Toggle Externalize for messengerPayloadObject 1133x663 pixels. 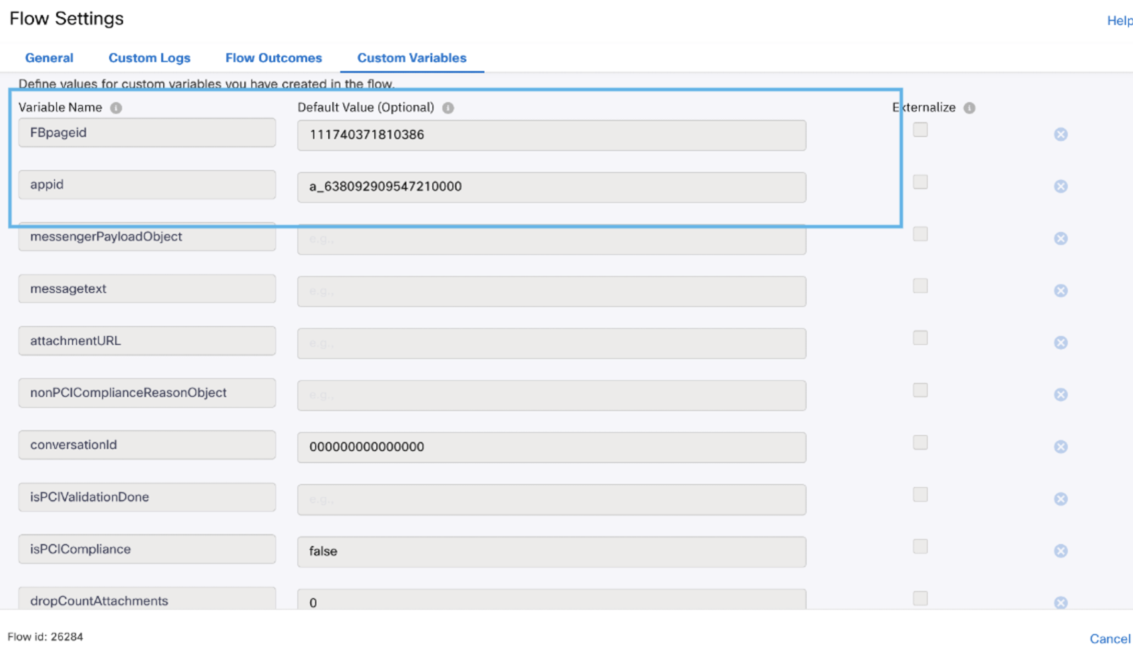click(x=920, y=234)
